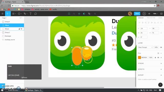Add an effect with plus button
Screen dimensions: 164x92
pos(161,69)
